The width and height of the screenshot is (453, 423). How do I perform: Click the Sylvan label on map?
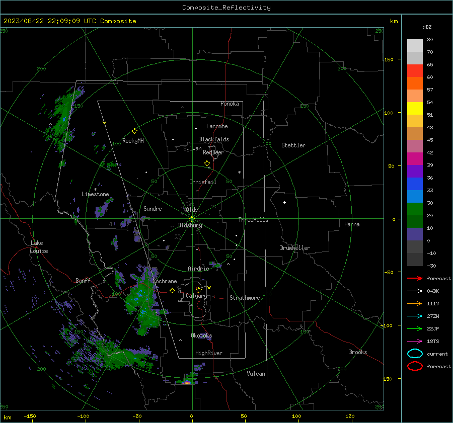[192, 148]
